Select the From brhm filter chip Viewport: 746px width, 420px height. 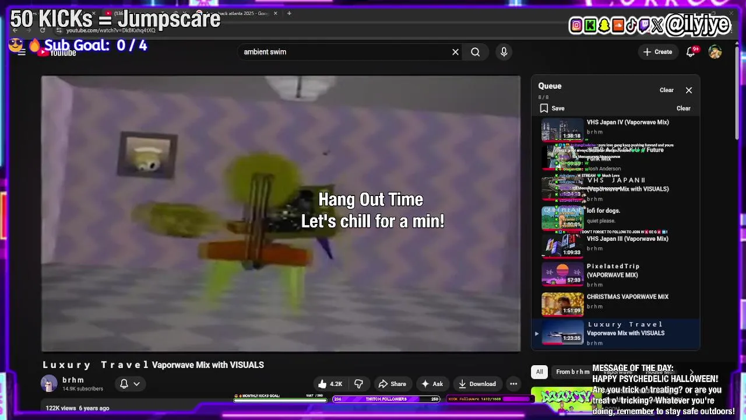(572, 372)
